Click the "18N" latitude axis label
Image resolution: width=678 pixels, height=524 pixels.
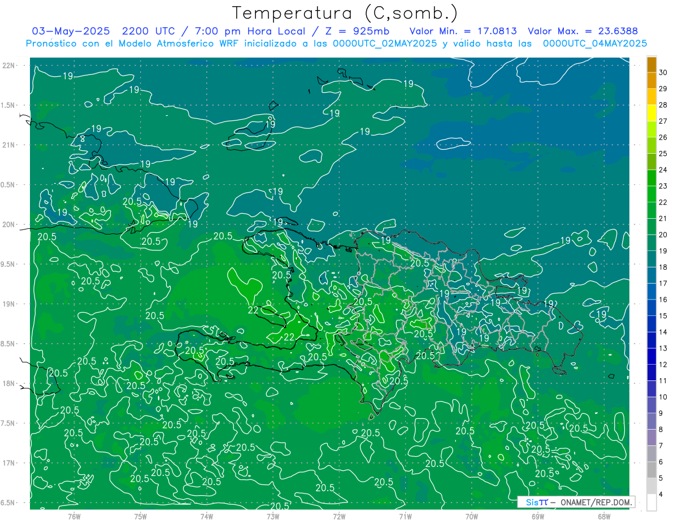pos(8,383)
